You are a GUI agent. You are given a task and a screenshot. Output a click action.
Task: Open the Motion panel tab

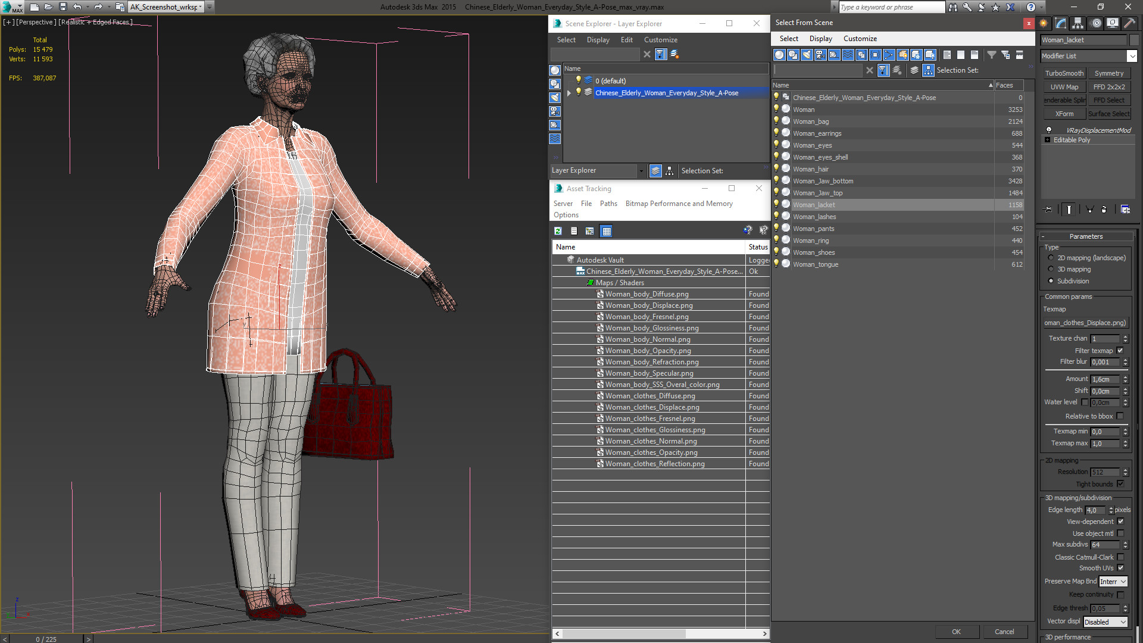[1095, 23]
